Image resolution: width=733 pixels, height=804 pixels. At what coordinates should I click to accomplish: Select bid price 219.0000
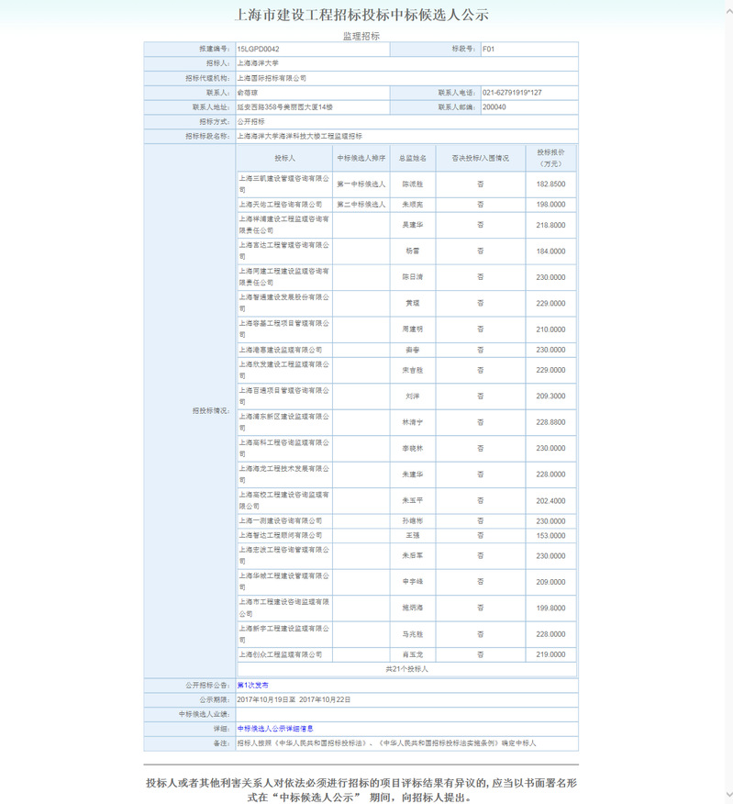[551, 654]
